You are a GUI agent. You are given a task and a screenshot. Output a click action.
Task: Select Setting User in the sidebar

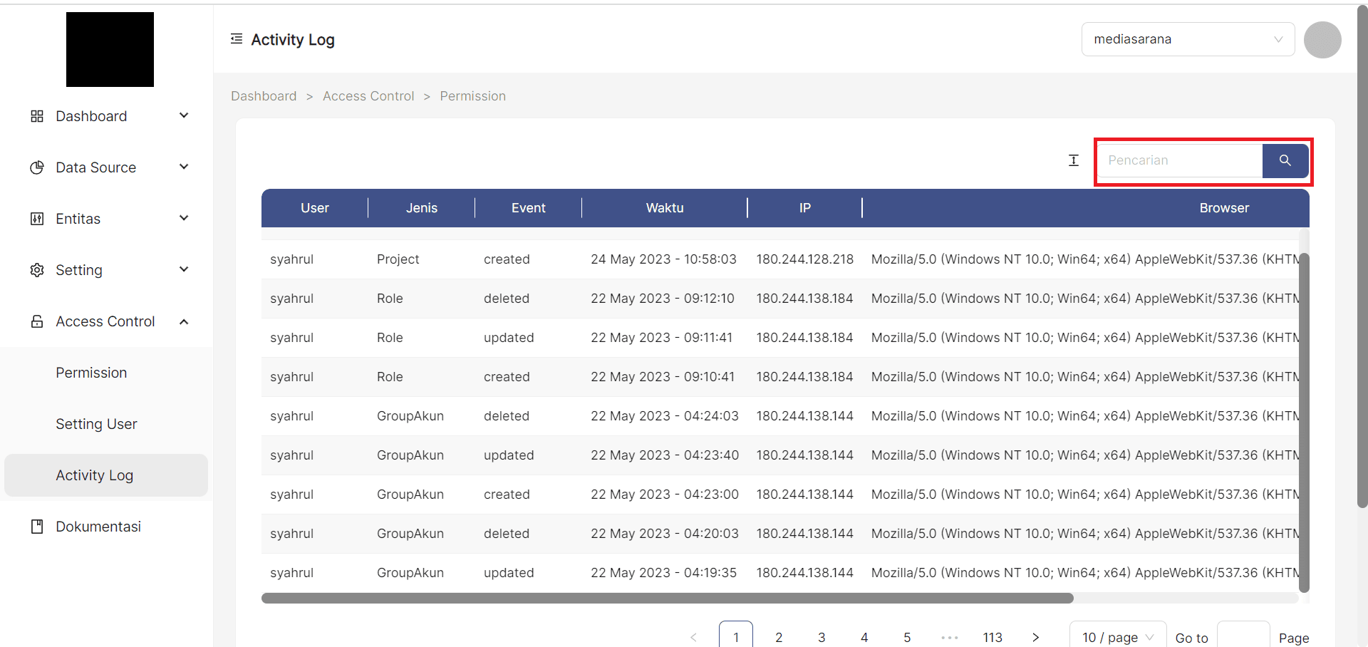tap(96, 423)
